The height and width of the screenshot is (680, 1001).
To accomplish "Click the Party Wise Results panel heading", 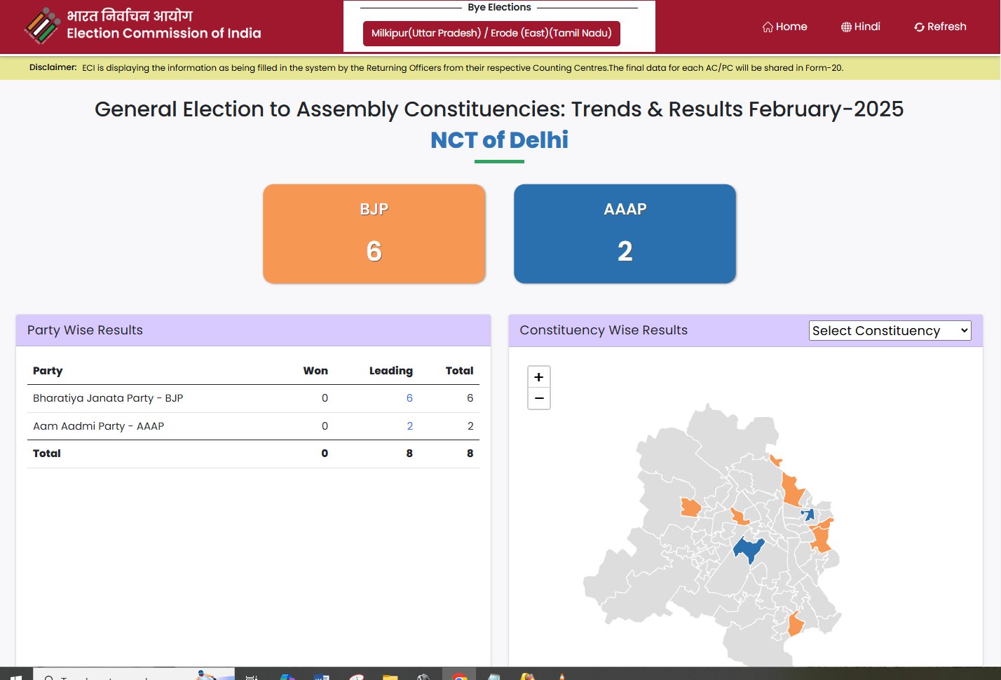I will click(x=85, y=330).
